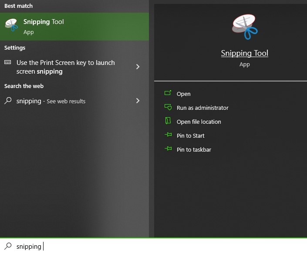Click the 'Best match' heading
The image size is (307, 254).
[x=19, y=6]
